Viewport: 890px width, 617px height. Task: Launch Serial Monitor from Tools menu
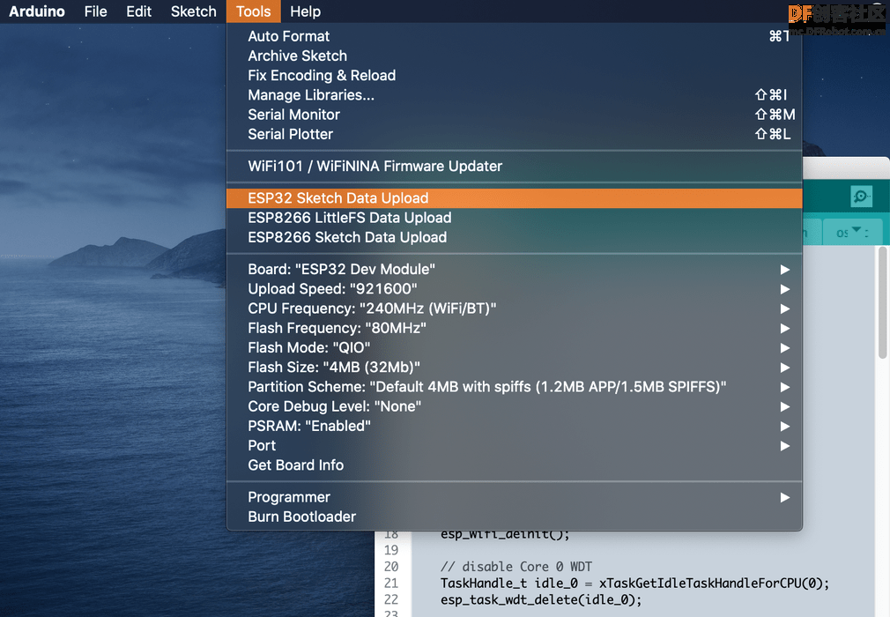click(515, 115)
